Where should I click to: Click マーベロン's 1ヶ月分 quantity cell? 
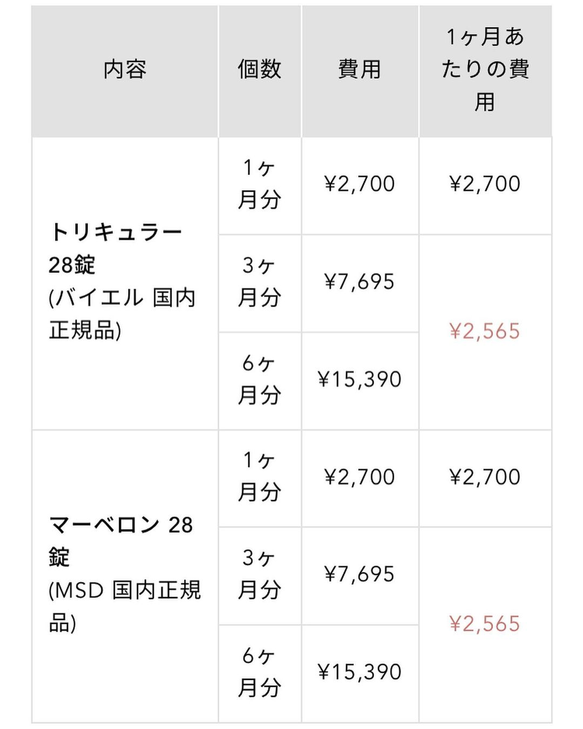pos(260,477)
